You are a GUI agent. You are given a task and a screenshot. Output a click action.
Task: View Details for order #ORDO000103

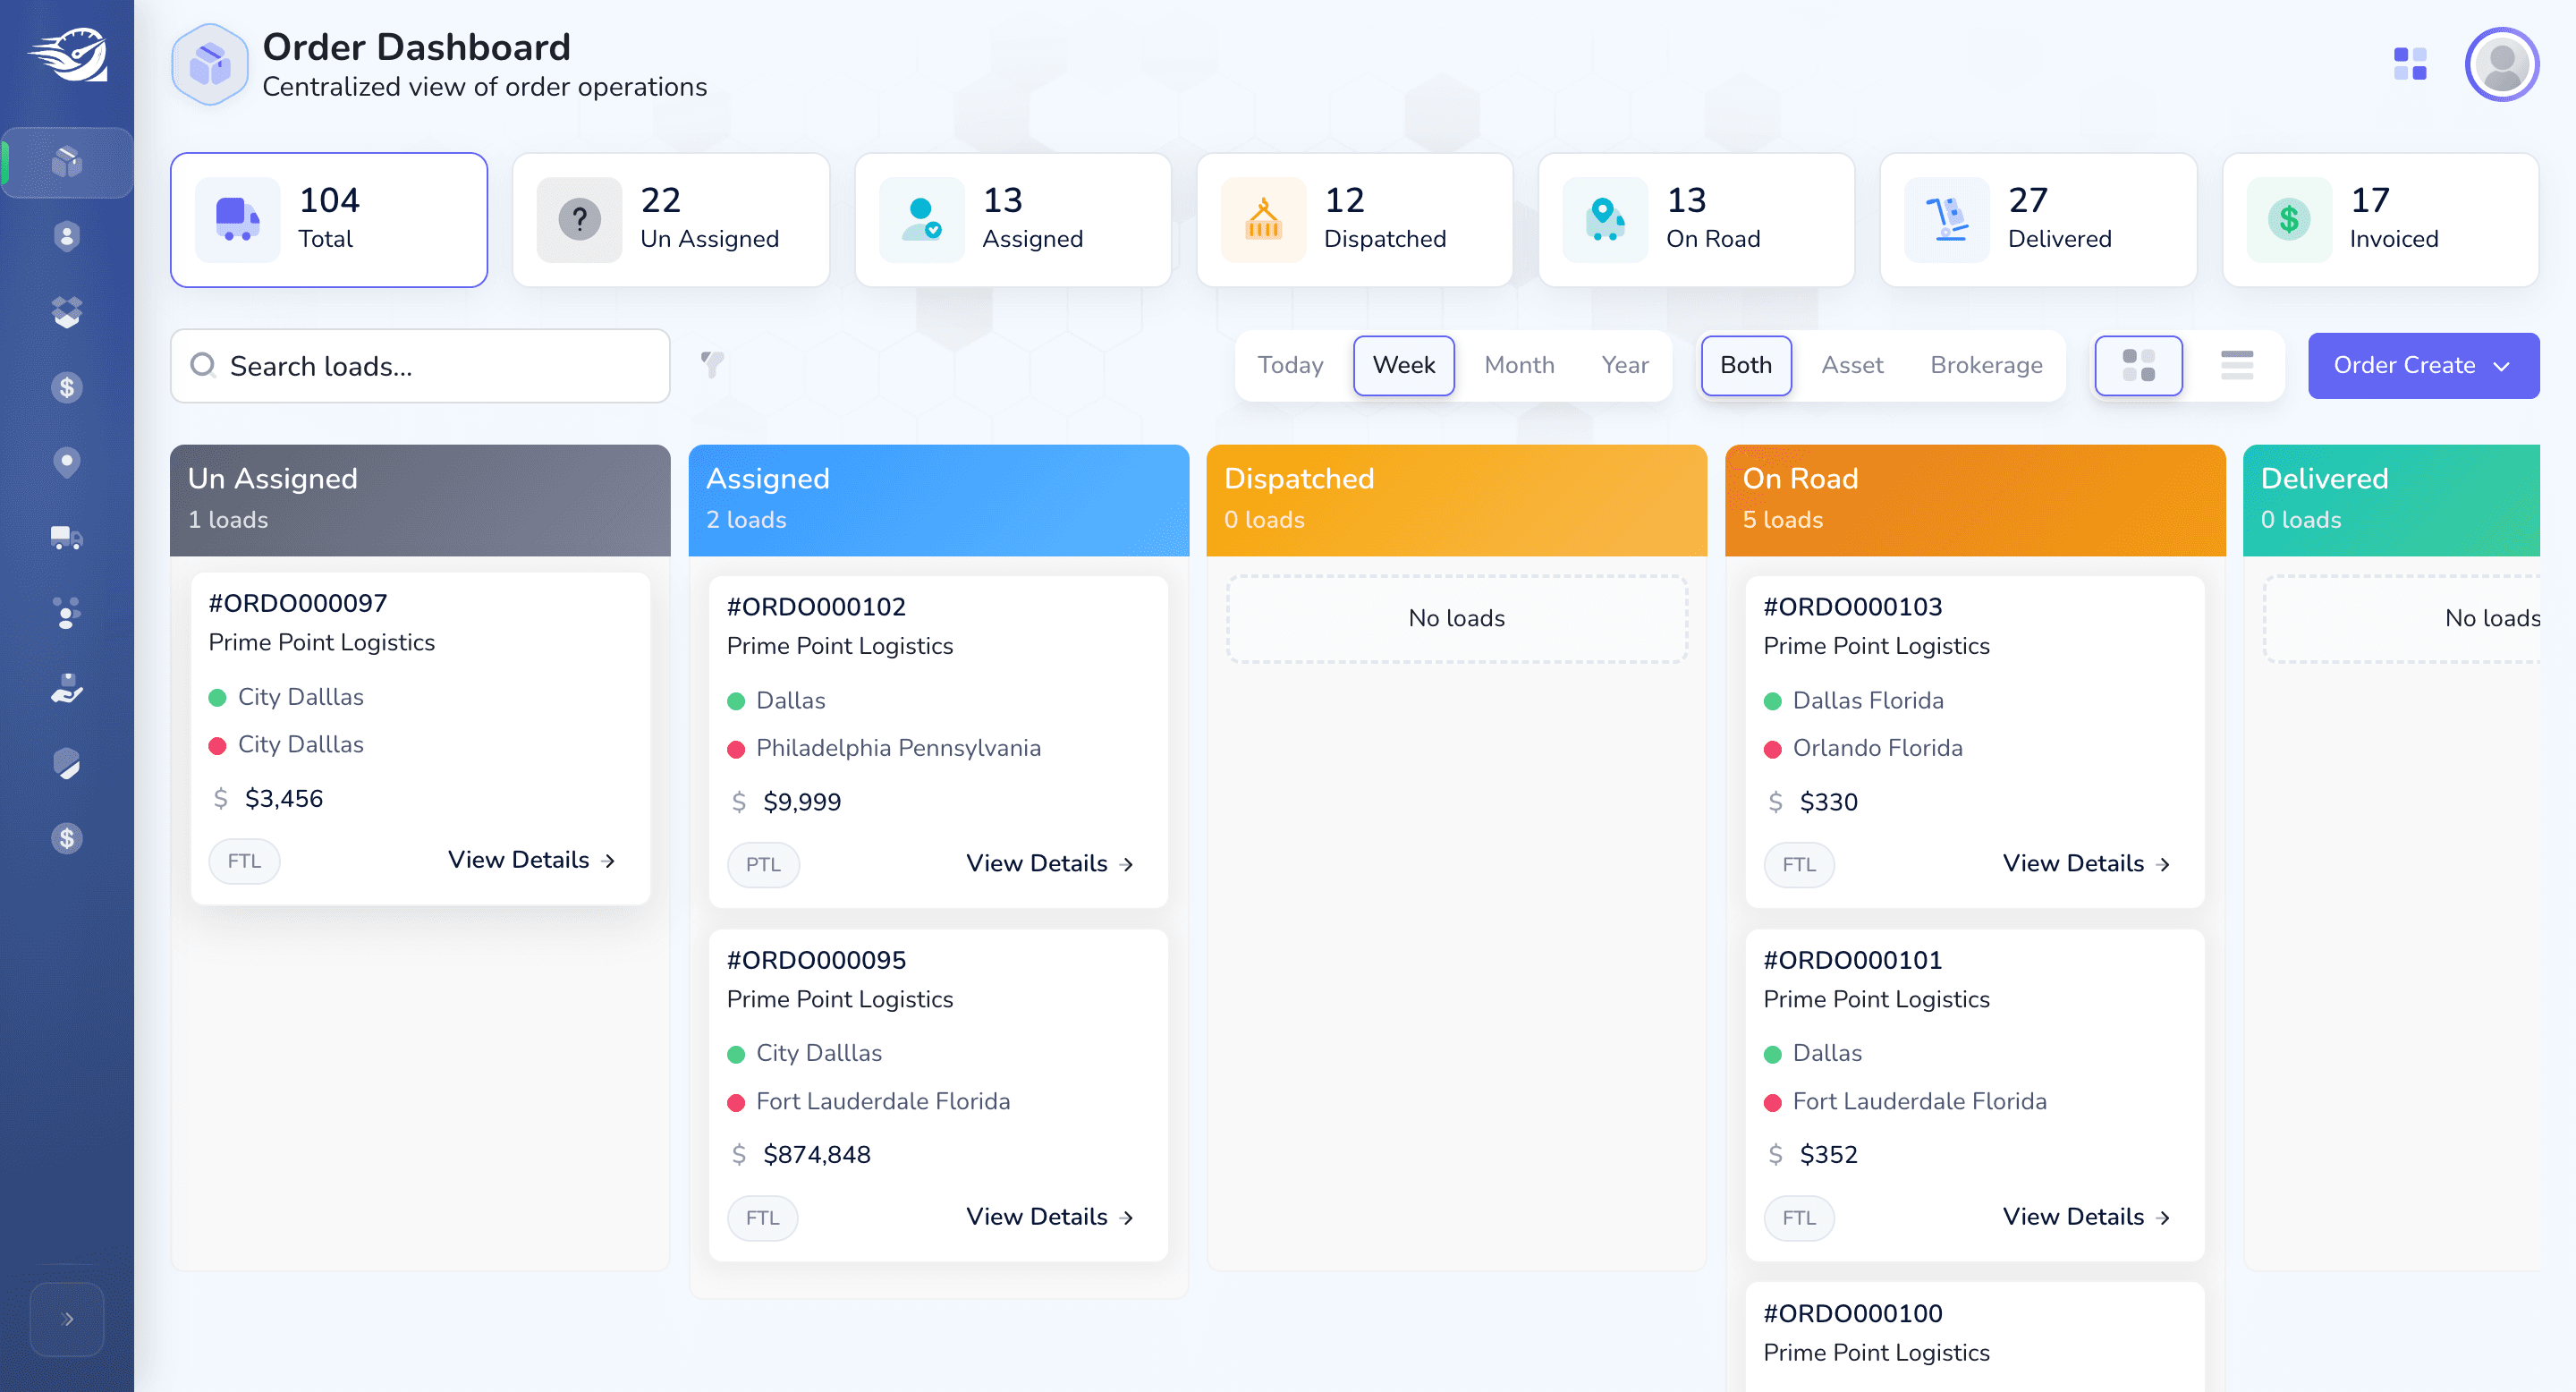click(x=2087, y=864)
